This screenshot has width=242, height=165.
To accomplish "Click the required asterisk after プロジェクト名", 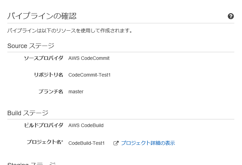I will tap(63, 141).
